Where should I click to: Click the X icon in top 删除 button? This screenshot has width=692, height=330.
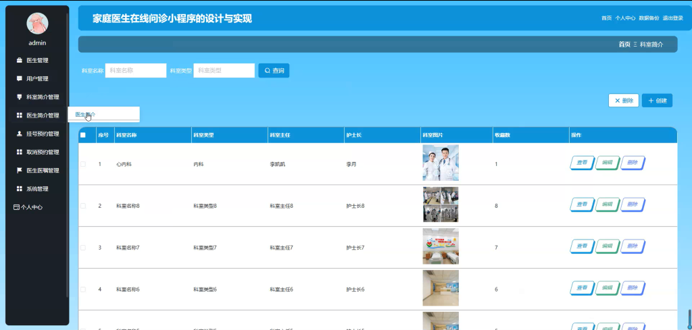[x=618, y=101]
